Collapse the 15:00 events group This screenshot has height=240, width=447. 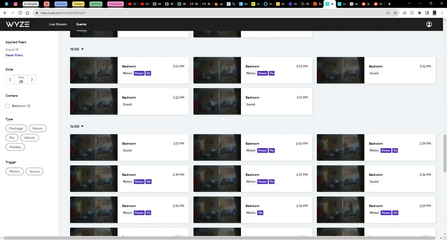click(82, 49)
